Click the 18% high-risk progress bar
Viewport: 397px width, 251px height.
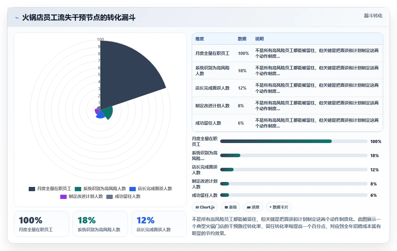click(294, 155)
